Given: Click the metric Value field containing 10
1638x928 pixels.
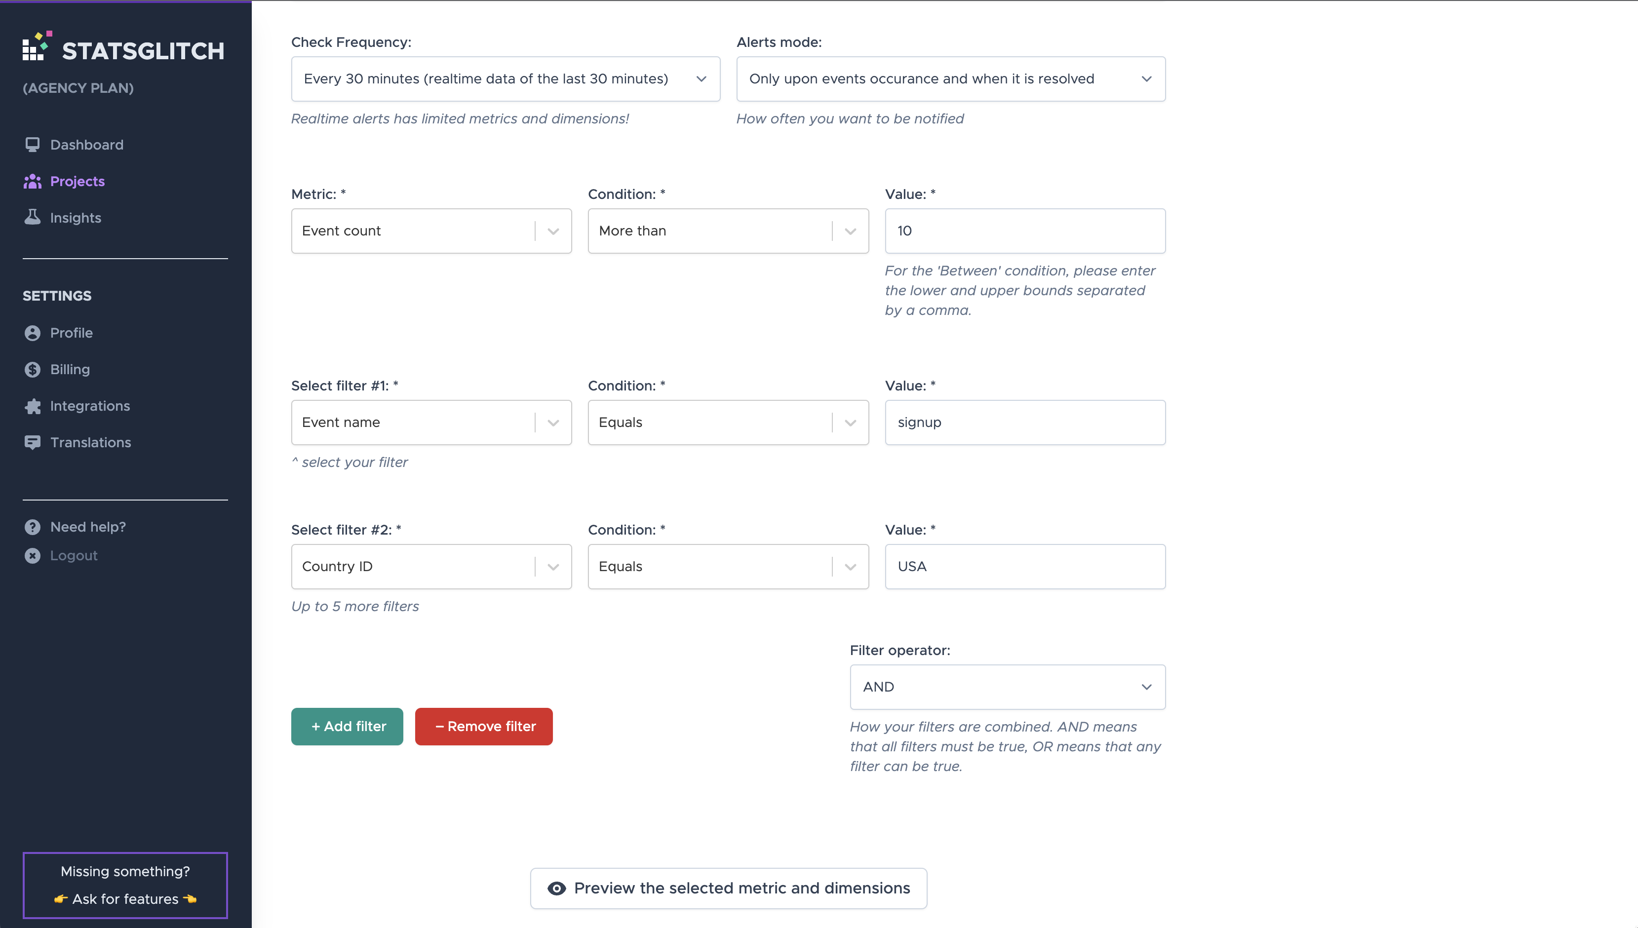Looking at the screenshot, I should pos(1025,231).
